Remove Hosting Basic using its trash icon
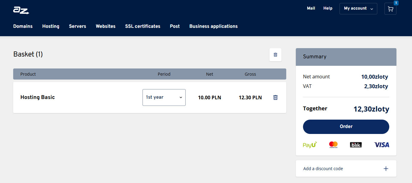 click(275, 97)
